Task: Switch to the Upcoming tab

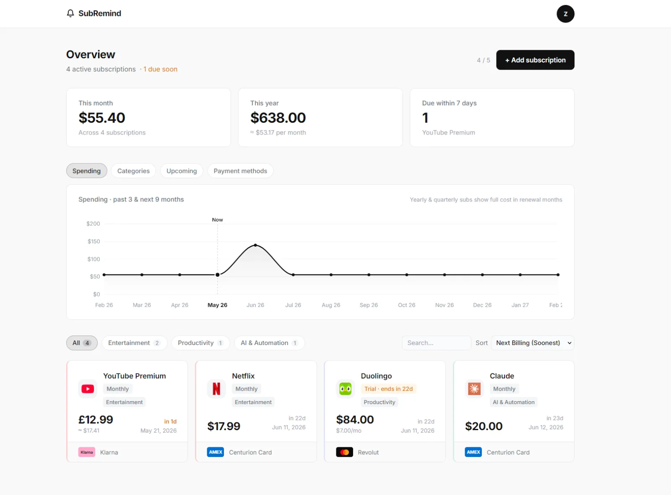Action: tap(182, 171)
